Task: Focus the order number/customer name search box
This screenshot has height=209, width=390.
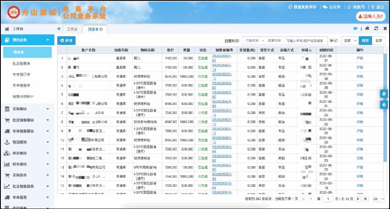Action: 306,40
